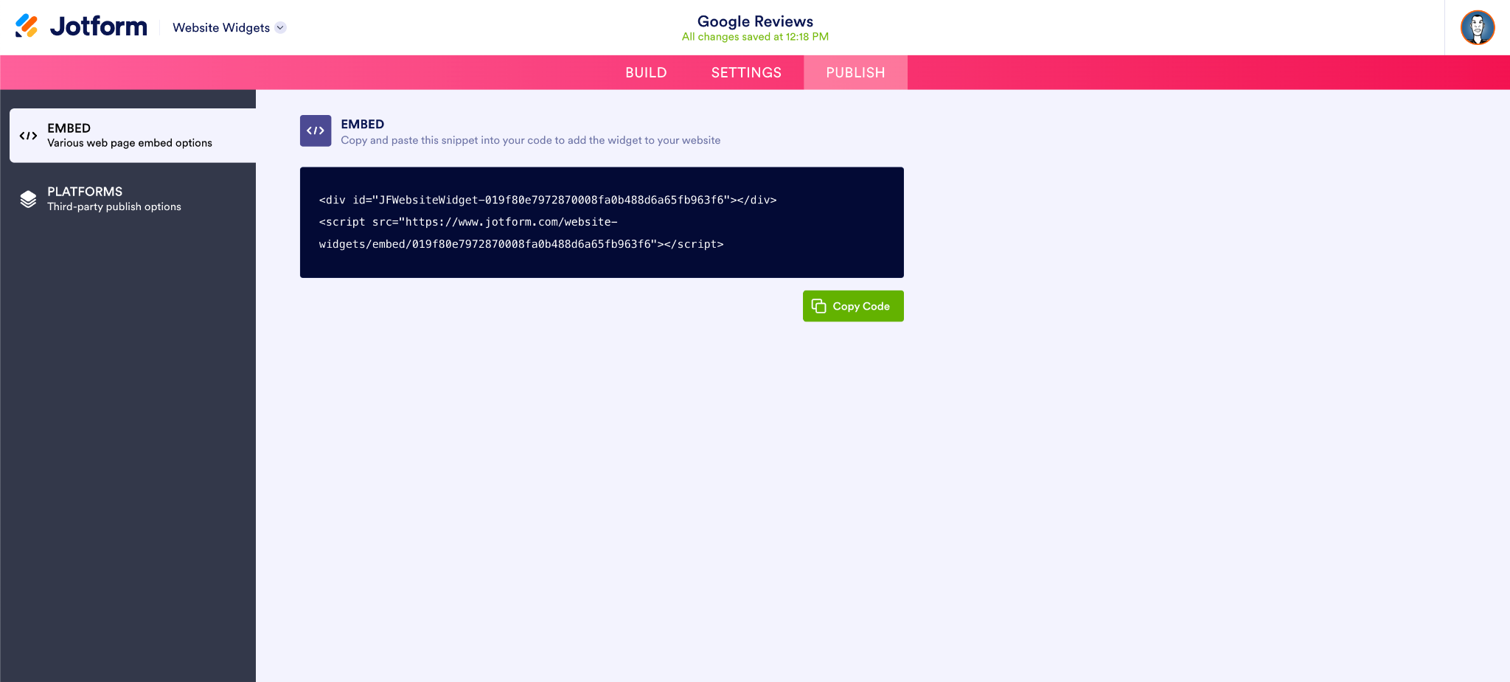Click the copy icon on Copy Code
Image resolution: width=1510 pixels, height=682 pixels.
coord(818,306)
